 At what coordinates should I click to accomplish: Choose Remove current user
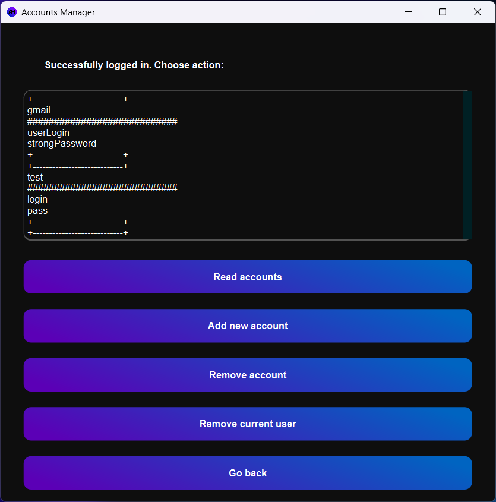[248, 424]
